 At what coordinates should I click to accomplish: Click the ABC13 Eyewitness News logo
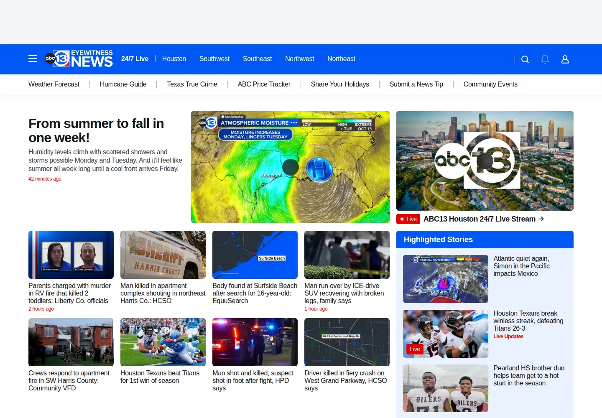pos(79,59)
